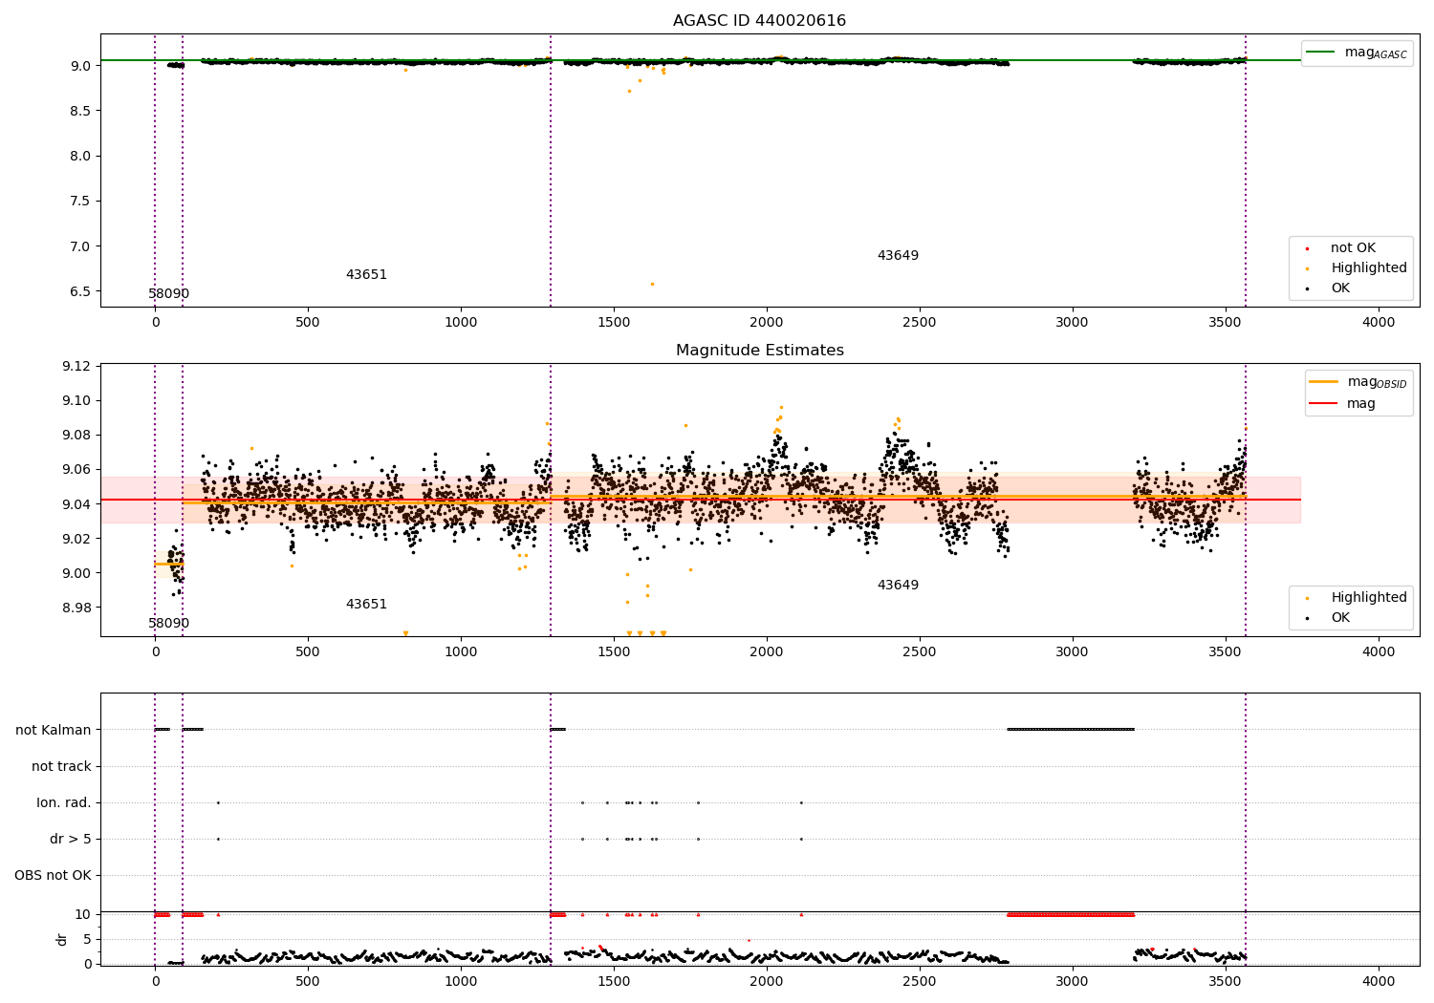
Task: Click the "9.00" y-tick in the middle plot
Action: 76,573
